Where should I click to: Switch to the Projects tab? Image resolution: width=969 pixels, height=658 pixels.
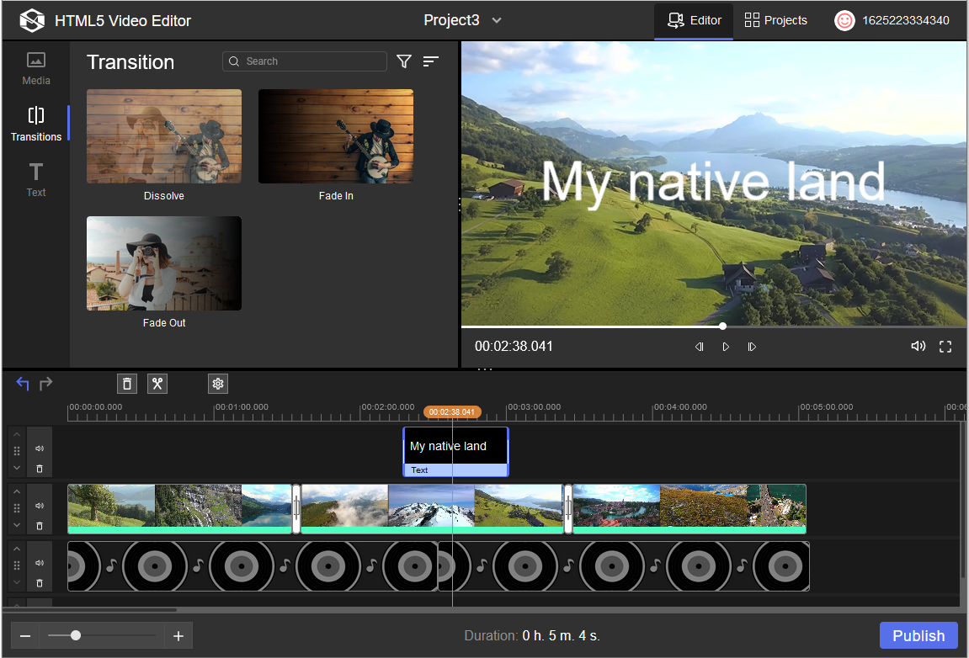(775, 20)
